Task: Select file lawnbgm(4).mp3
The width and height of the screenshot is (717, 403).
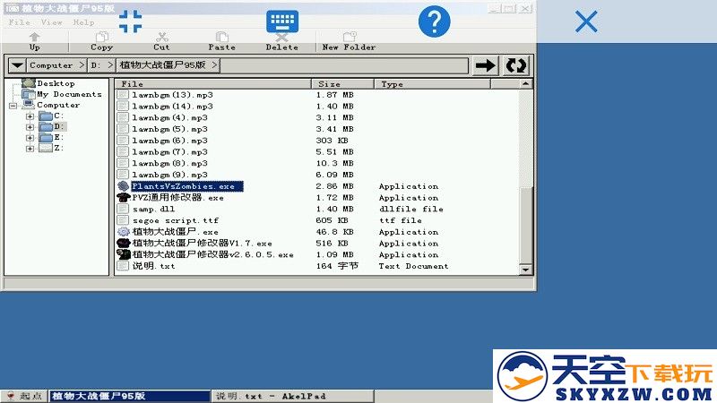Action: point(169,117)
